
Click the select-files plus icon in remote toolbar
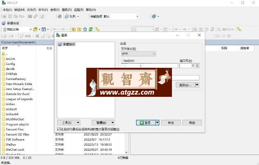point(218,36)
